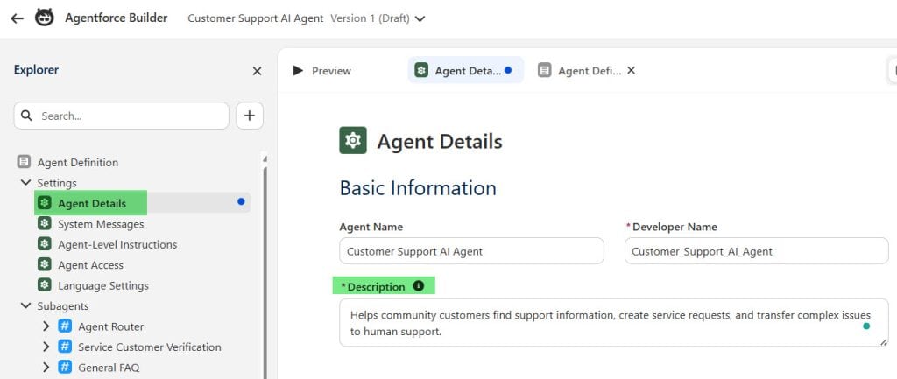Click the Basic Information heading
This screenshot has width=897, height=379.
click(x=418, y=187)
